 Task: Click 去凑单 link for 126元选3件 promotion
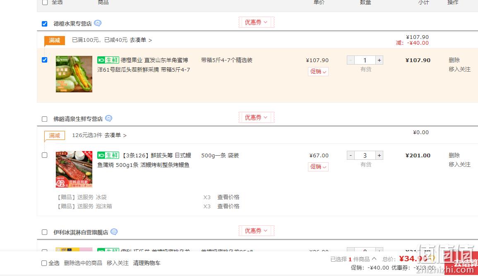115,135
